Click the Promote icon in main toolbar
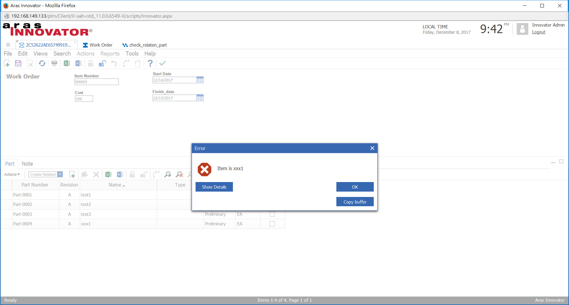This screenshot has width=569, height=305. (126, 63)
